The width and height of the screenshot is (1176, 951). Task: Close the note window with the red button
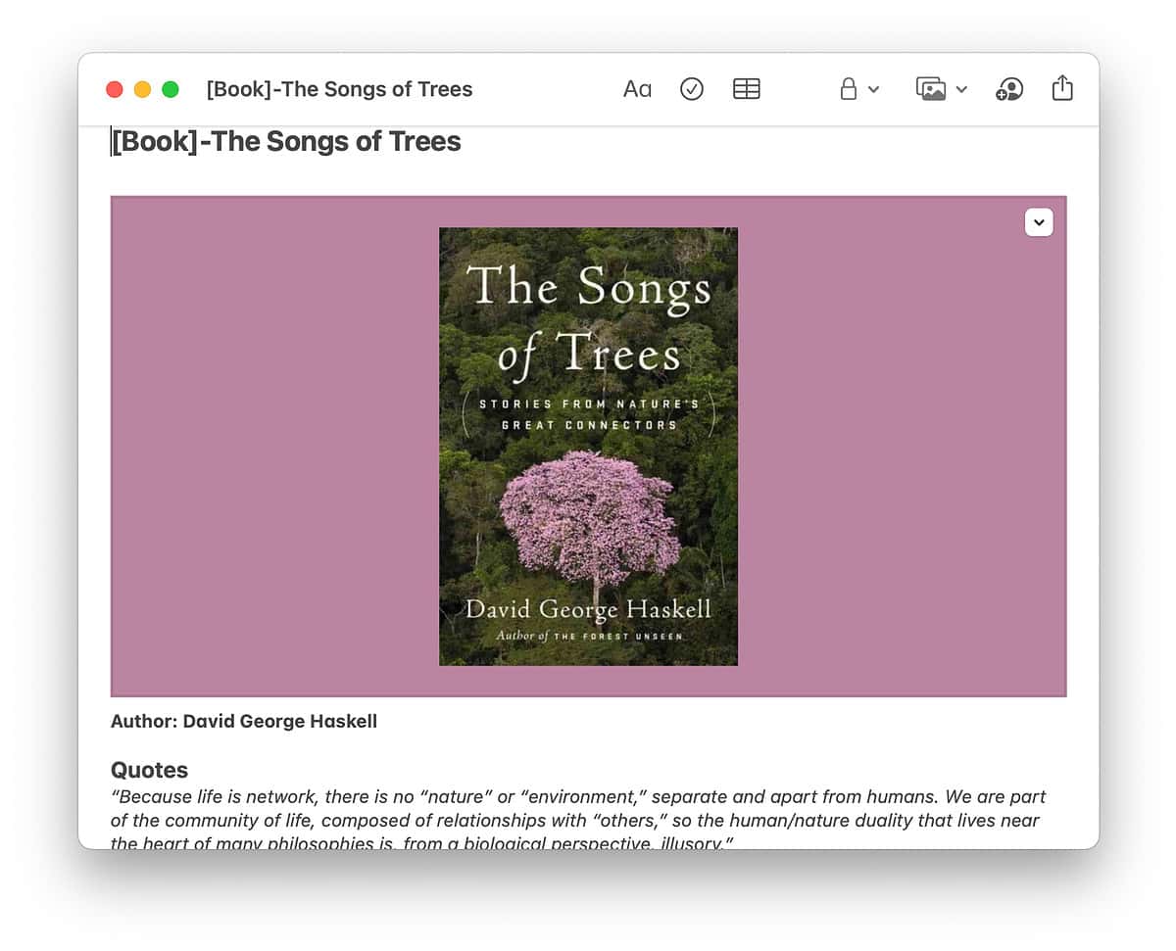click(x=115, y=89)
